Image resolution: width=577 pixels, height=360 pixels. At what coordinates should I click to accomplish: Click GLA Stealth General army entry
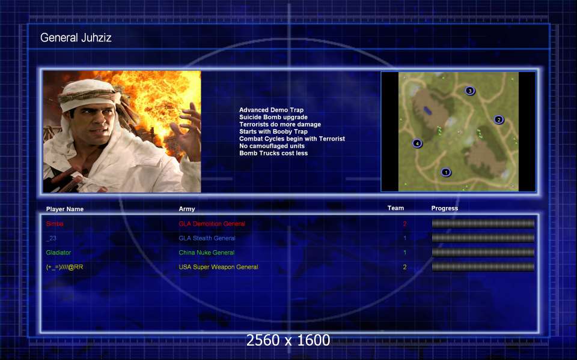207,238
